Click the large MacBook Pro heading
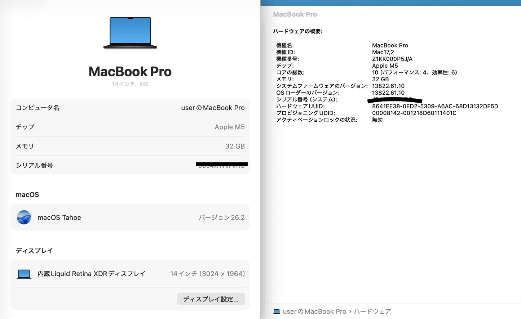The image size is (521, 319). [x=130, y=72]
